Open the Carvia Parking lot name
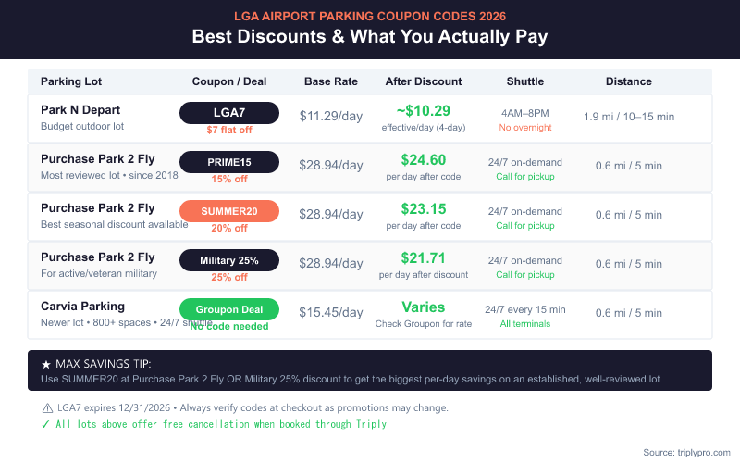This screenshot has width=740, height=463. coord(82,306)
